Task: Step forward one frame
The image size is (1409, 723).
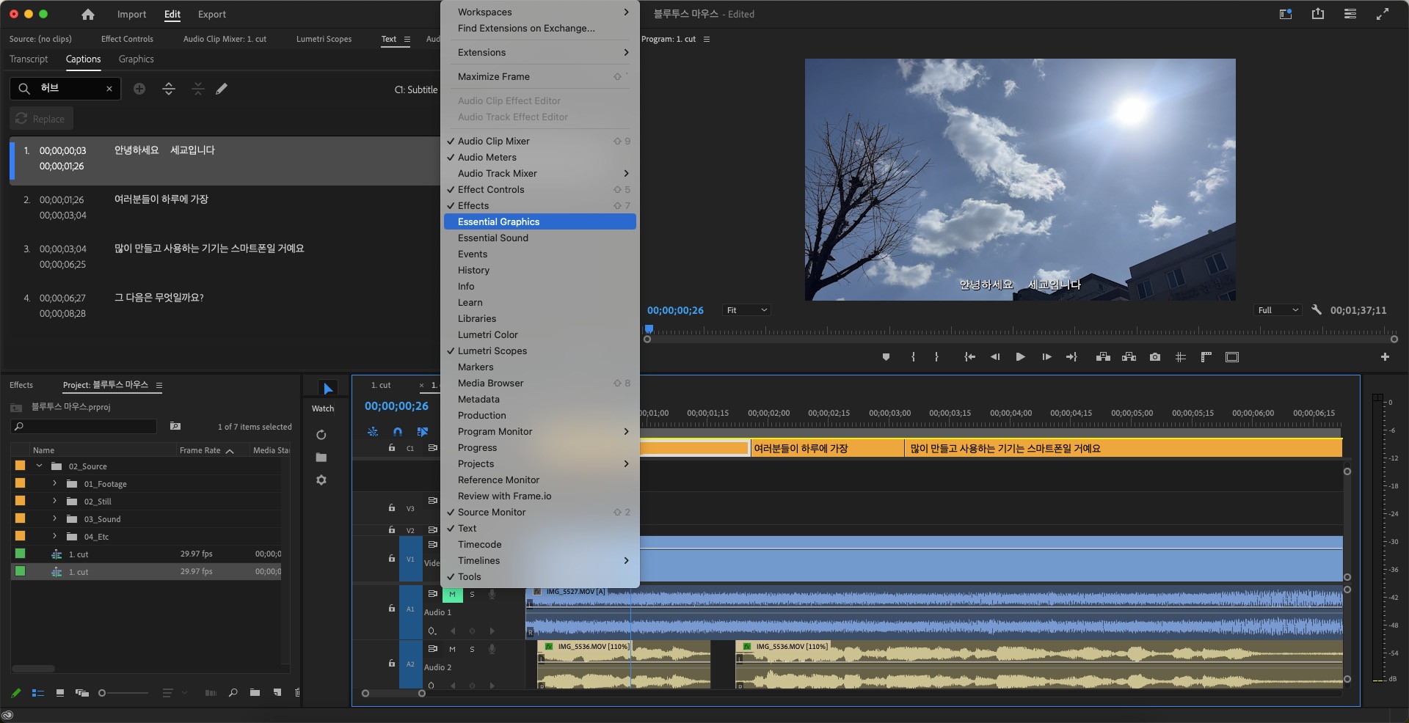Action: pos(1046,357)
